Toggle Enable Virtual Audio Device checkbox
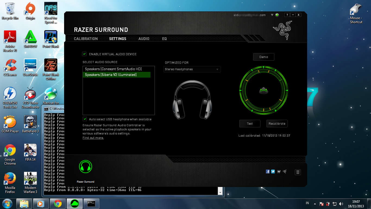 click(84, 54)
